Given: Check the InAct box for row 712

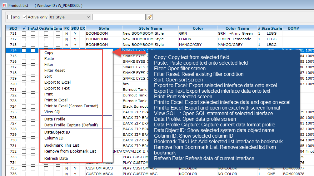Looking at the screenshot, I should 33,39.
